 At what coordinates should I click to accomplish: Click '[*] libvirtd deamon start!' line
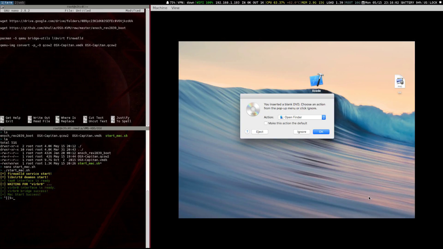tap(24, 177)
